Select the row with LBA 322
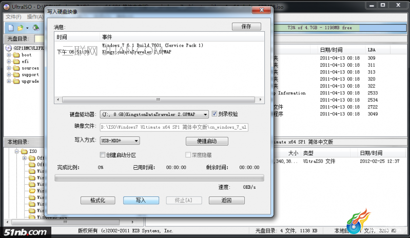This screenshot has width=410, height=238. [x=340, y=86]
